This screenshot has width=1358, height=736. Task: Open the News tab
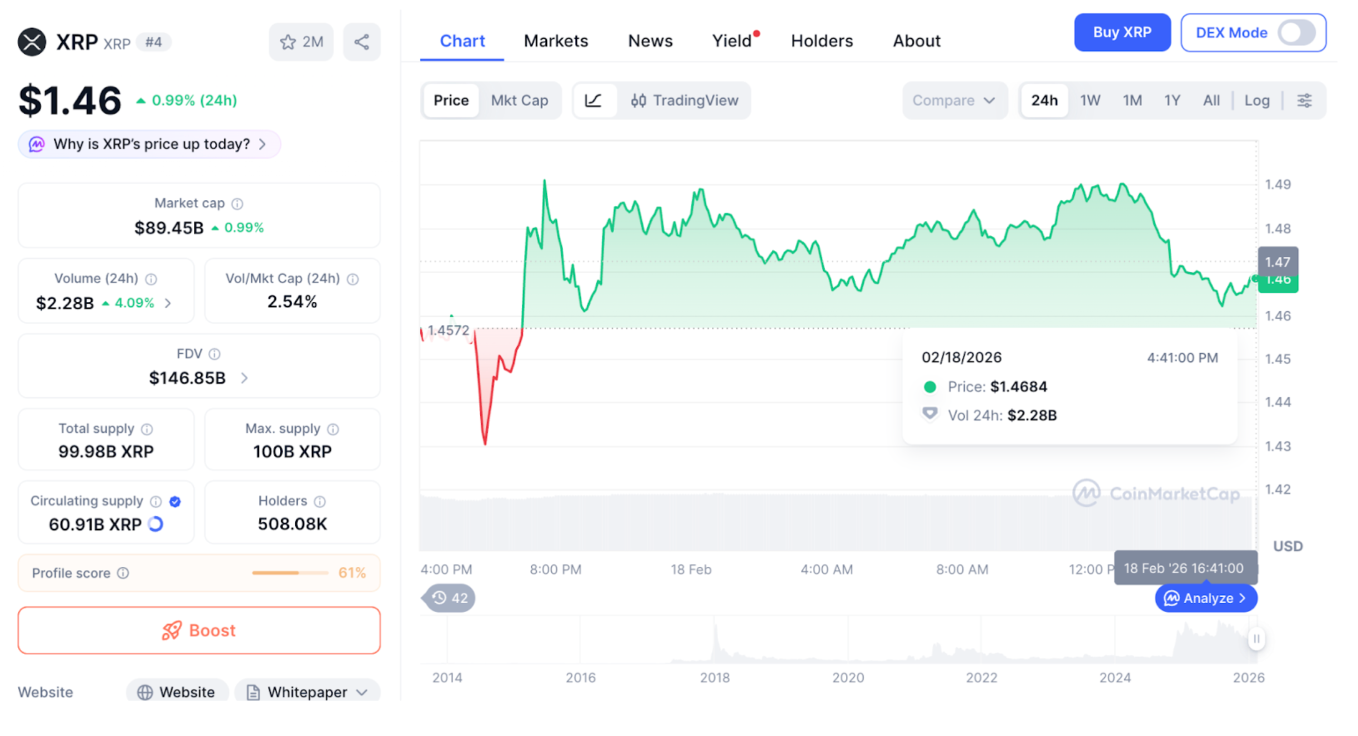pos(650,41)
